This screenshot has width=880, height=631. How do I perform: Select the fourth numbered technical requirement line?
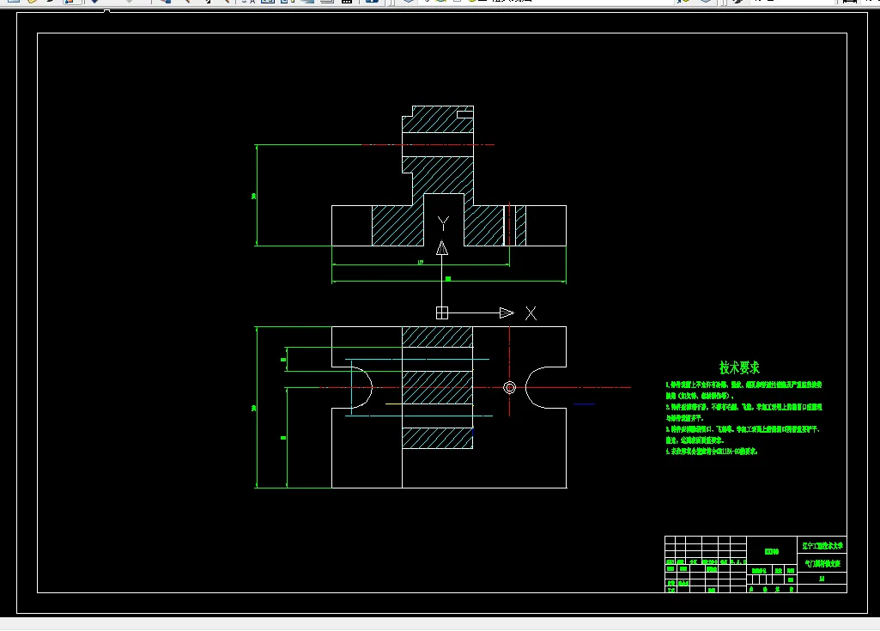(x=712, y=452)
